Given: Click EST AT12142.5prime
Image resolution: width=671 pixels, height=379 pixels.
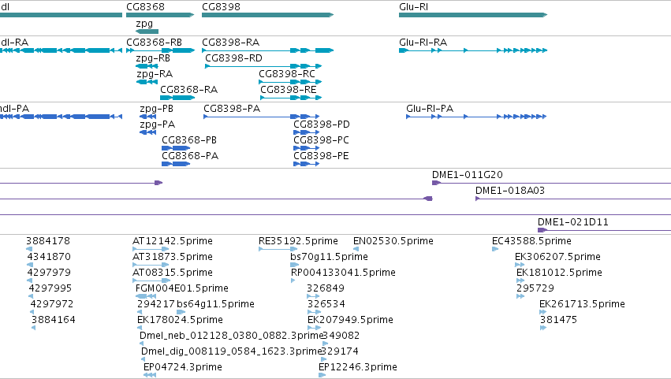Looking at the screenshot, I should click(173, 241).
